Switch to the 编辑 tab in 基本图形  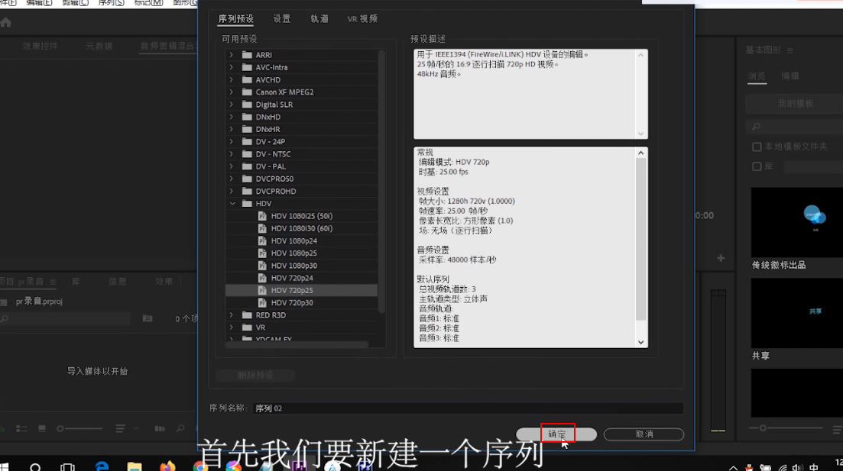(x=790, y=75)
